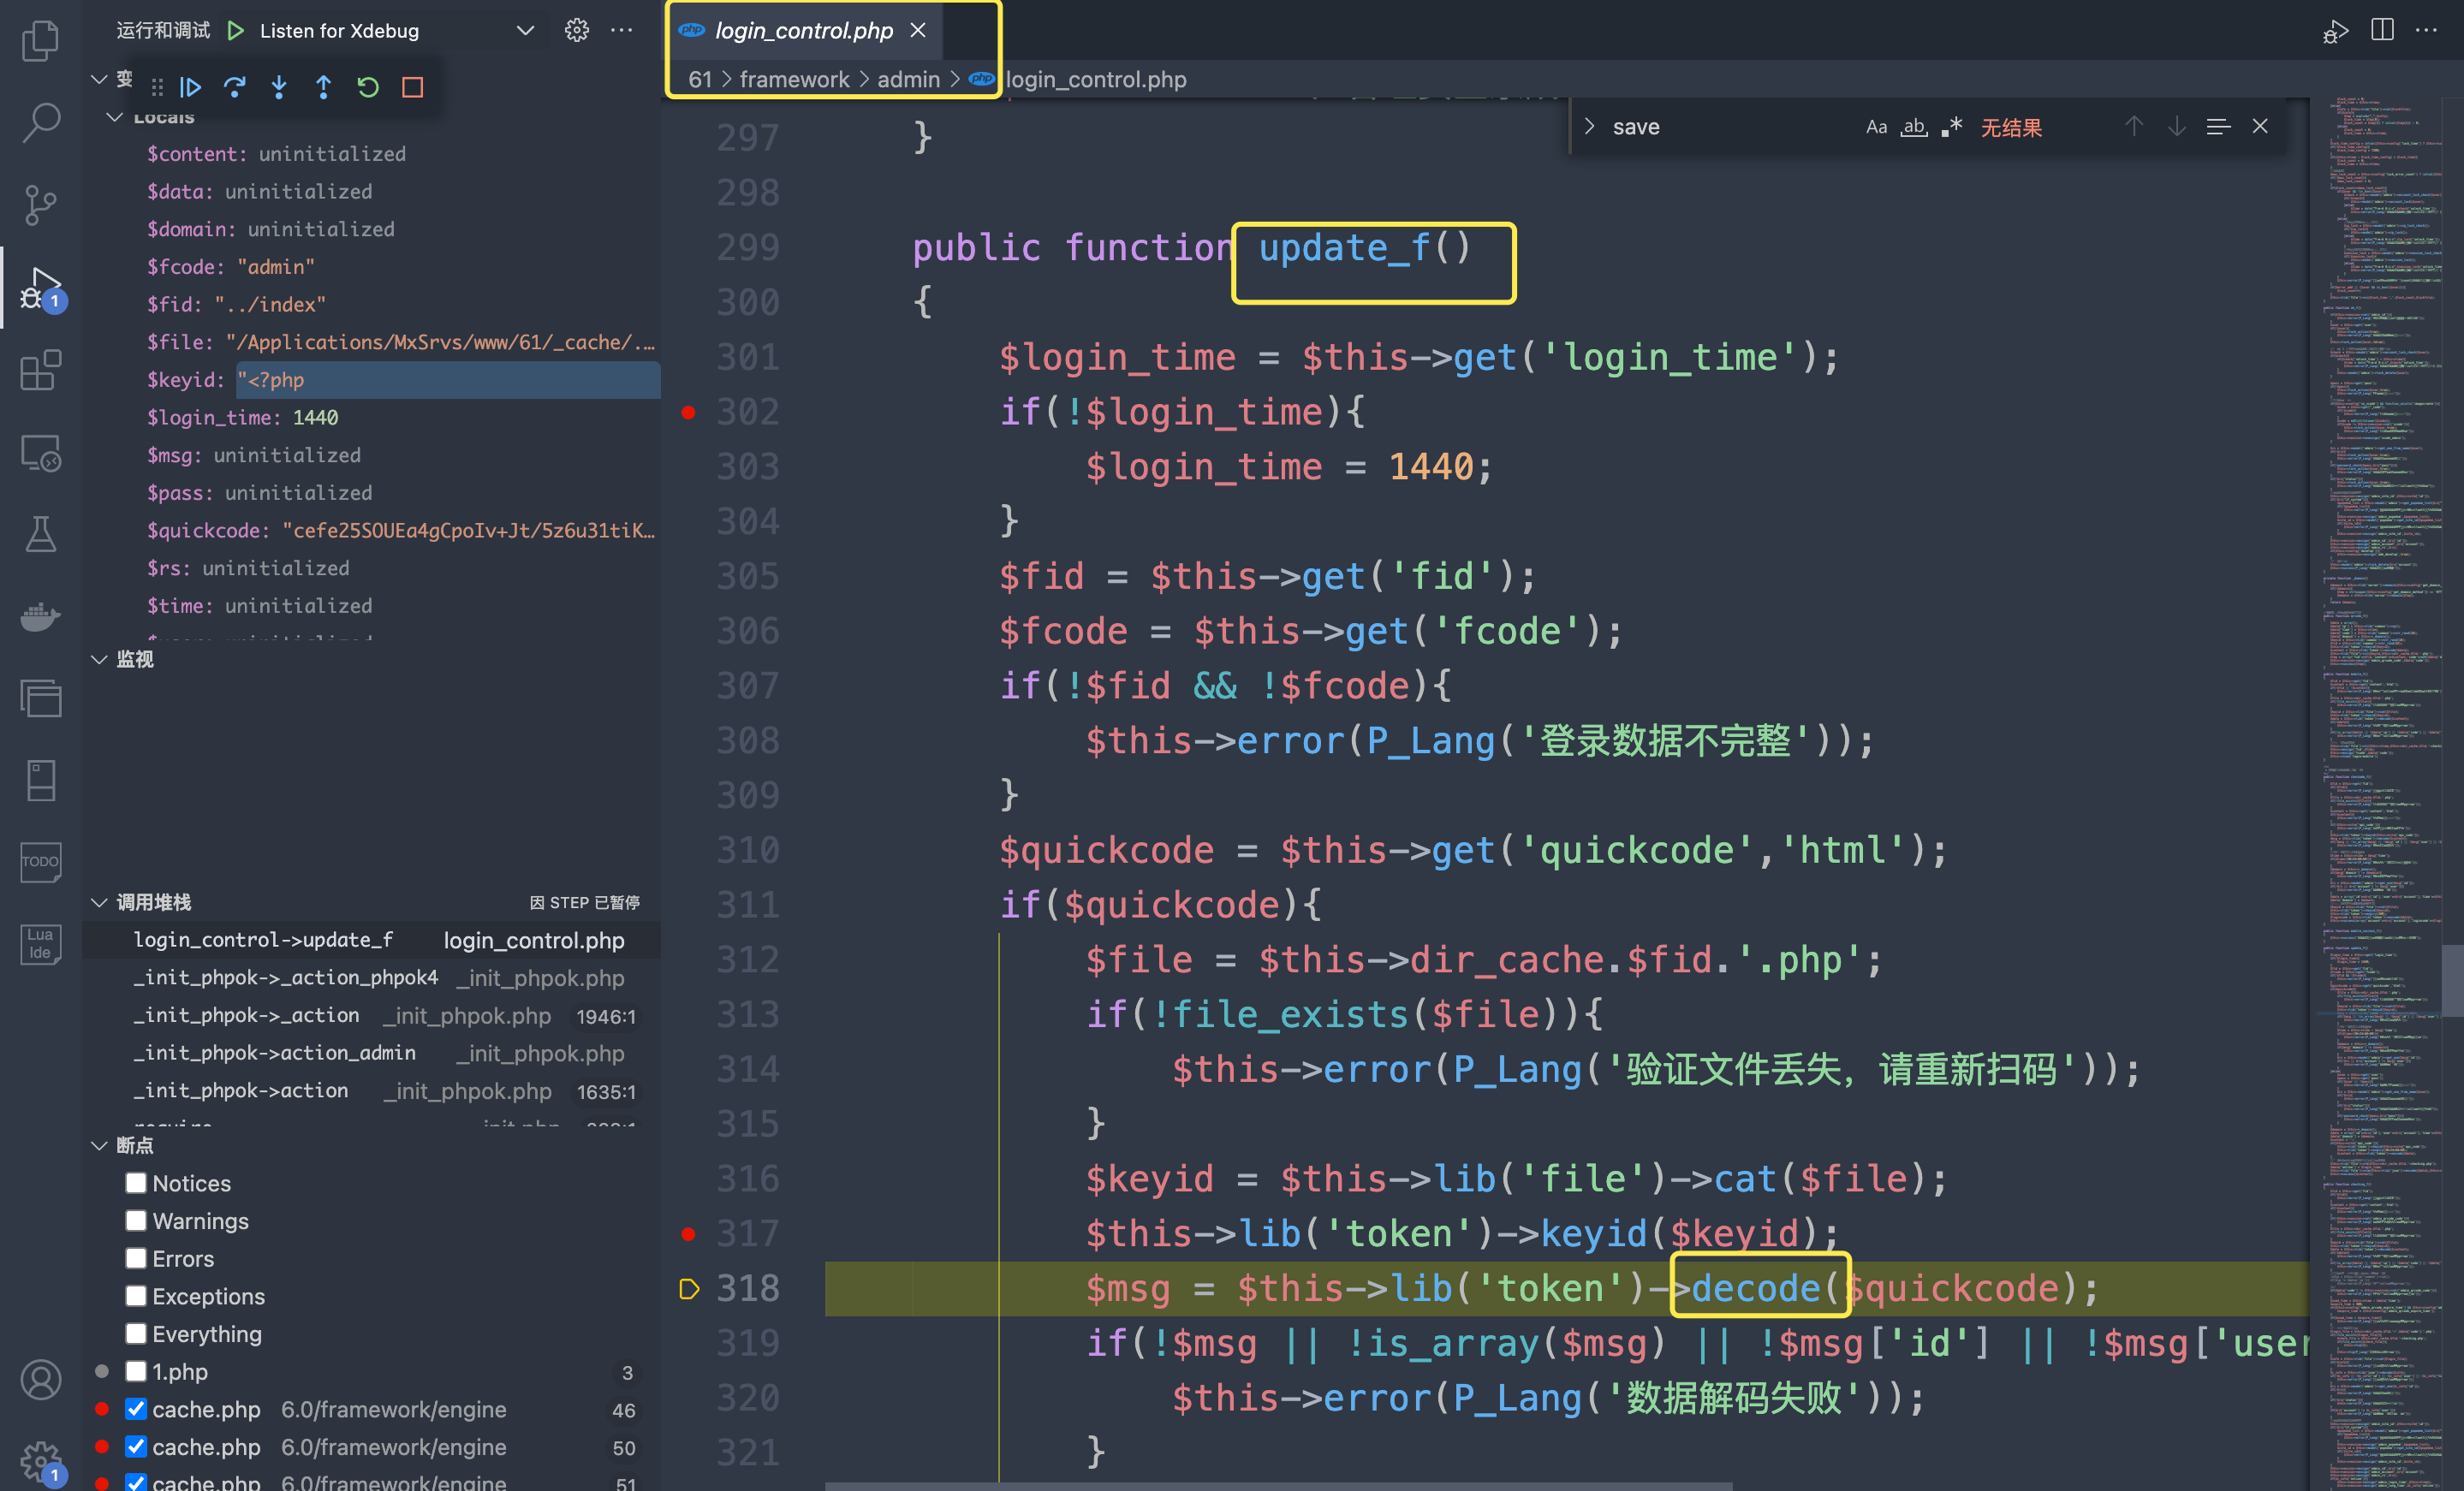Restart the debugging session
This screenshot has height=1491, width=2464.
point(368,88)
